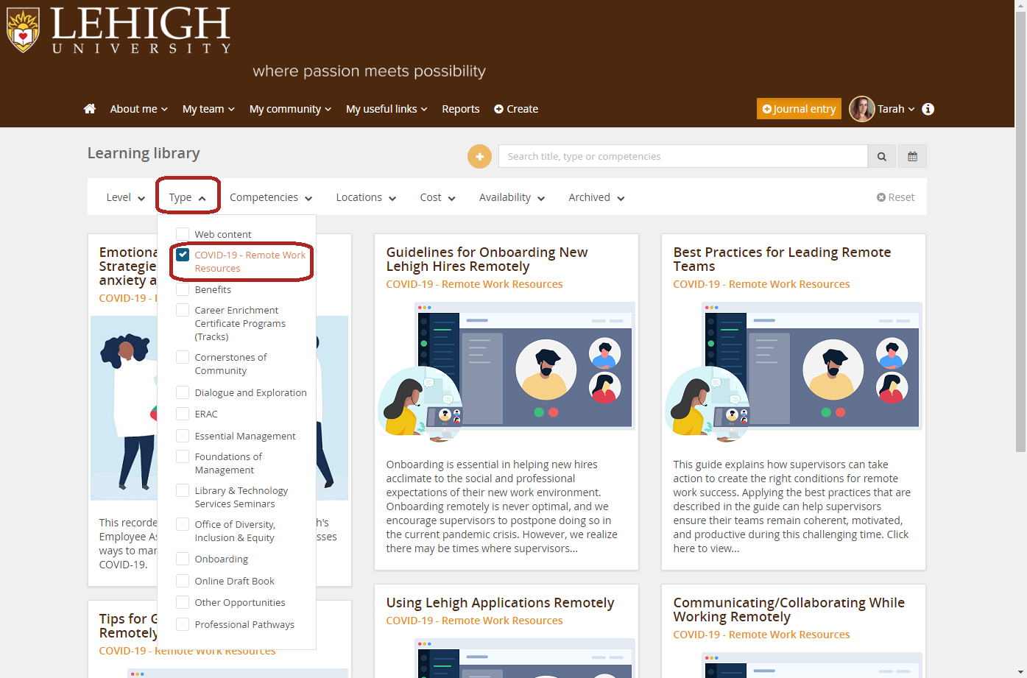Check the Onboarding type filter
Image resolution: width=1027 pixels, height=678 pixels.
tap(183, 559)
